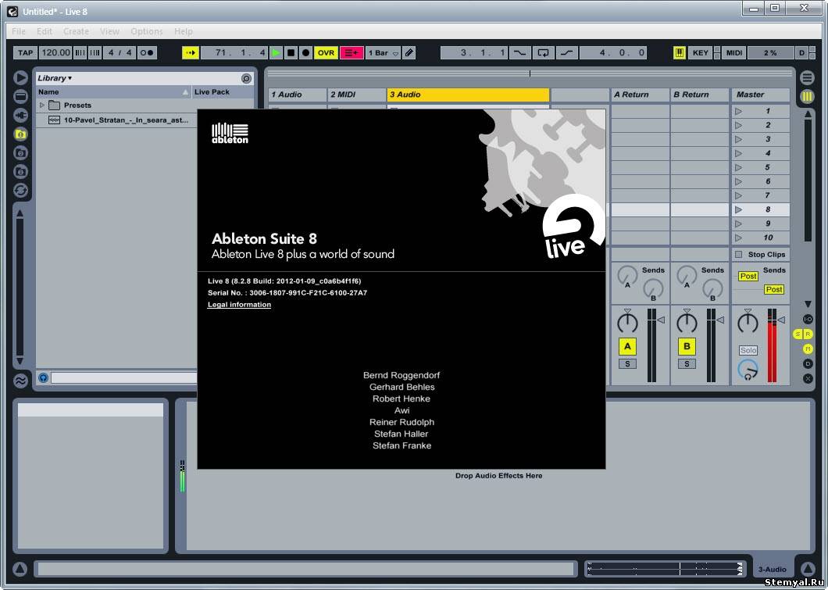Open the Edit menu

(x=45, y=31)
